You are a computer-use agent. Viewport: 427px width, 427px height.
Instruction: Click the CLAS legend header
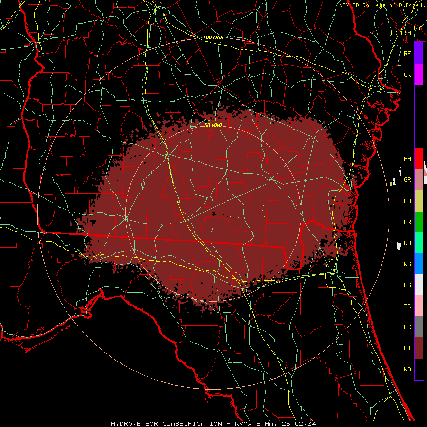pos(401,33)
